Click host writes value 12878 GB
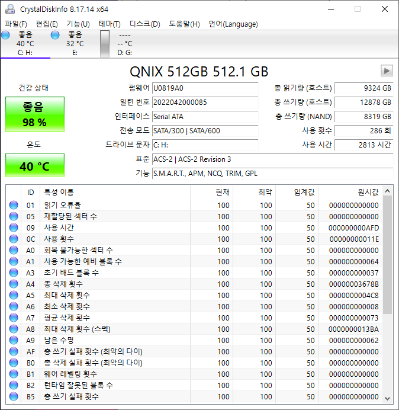This screenshot has height=410, width=399. click(363, 102)
